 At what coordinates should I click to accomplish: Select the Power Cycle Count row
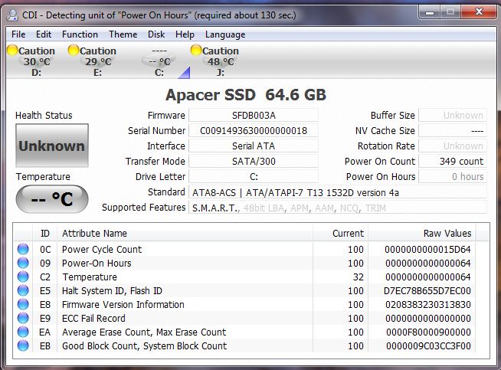(x=244, y=249)
